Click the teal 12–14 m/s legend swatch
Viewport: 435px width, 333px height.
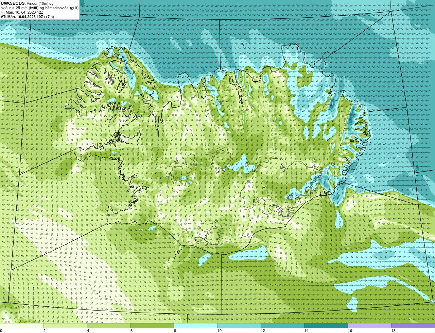[283, 326]
